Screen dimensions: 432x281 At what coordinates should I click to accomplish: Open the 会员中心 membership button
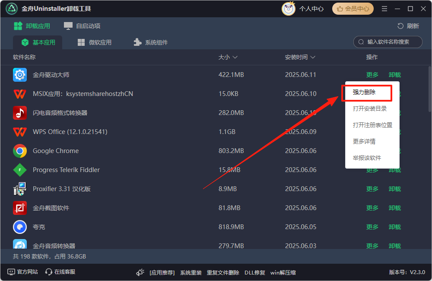click(x=353, y=9)
